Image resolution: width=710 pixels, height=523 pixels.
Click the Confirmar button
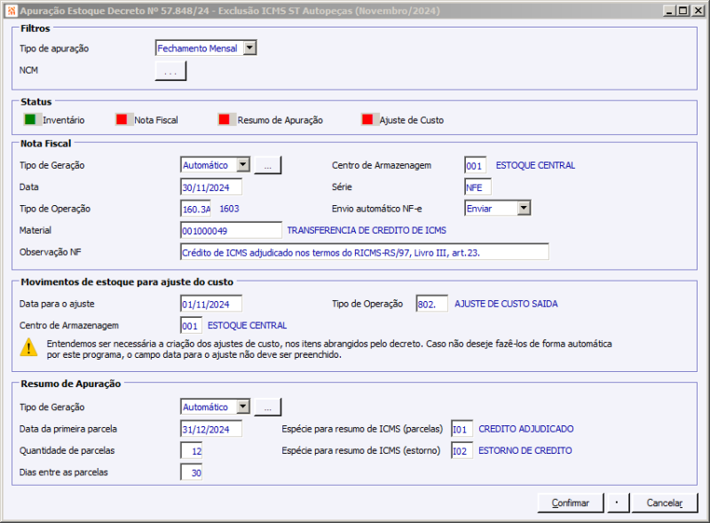[571, 503]
